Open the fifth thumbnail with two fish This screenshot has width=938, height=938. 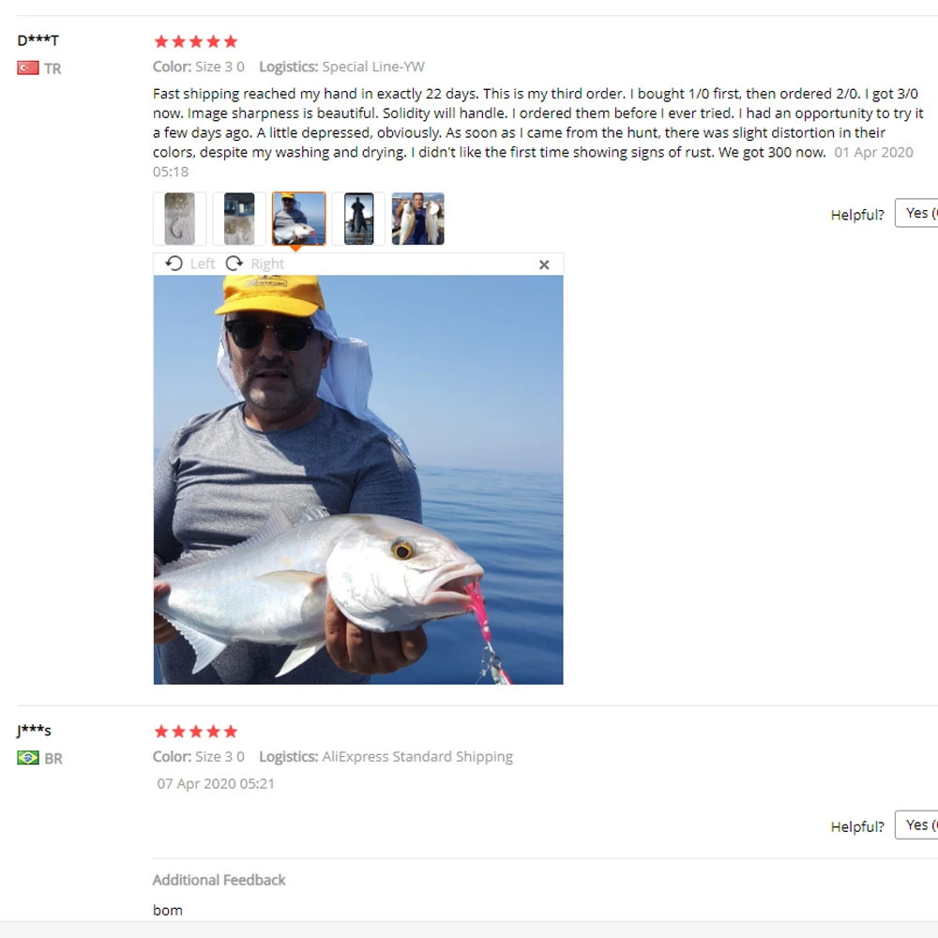[418, 219]
